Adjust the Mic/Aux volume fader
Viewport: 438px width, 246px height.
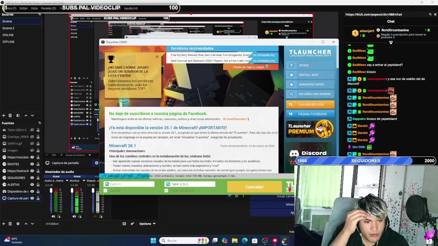72,191
